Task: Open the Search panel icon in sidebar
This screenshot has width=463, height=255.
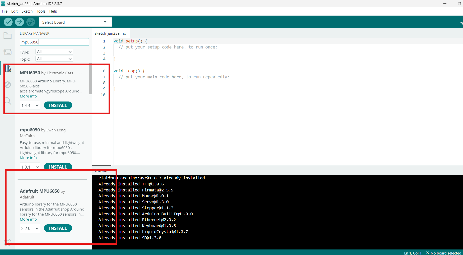Action: (x=8, y=101)
